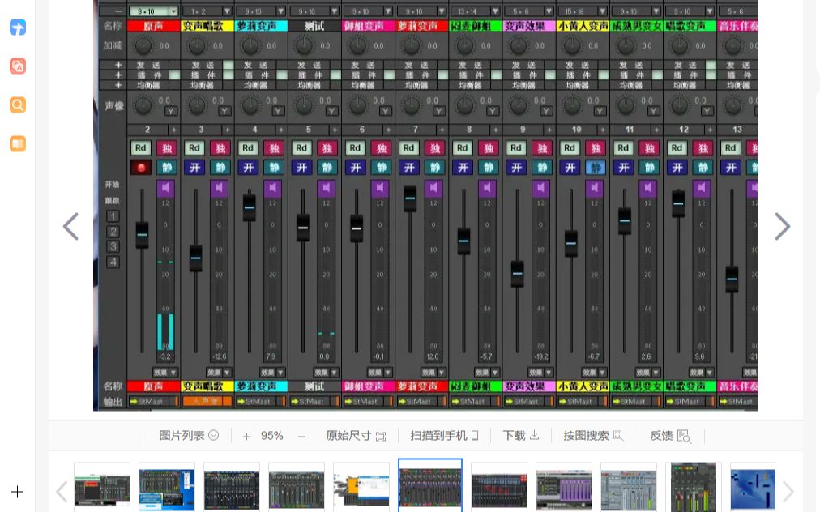Viewport: 820px width, 512px height.
Task: Open purple-bars mixer thumbnail
Action: point(564,487)
